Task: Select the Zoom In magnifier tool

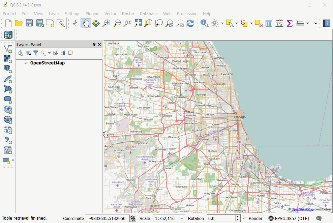Action: click(107, 23)
